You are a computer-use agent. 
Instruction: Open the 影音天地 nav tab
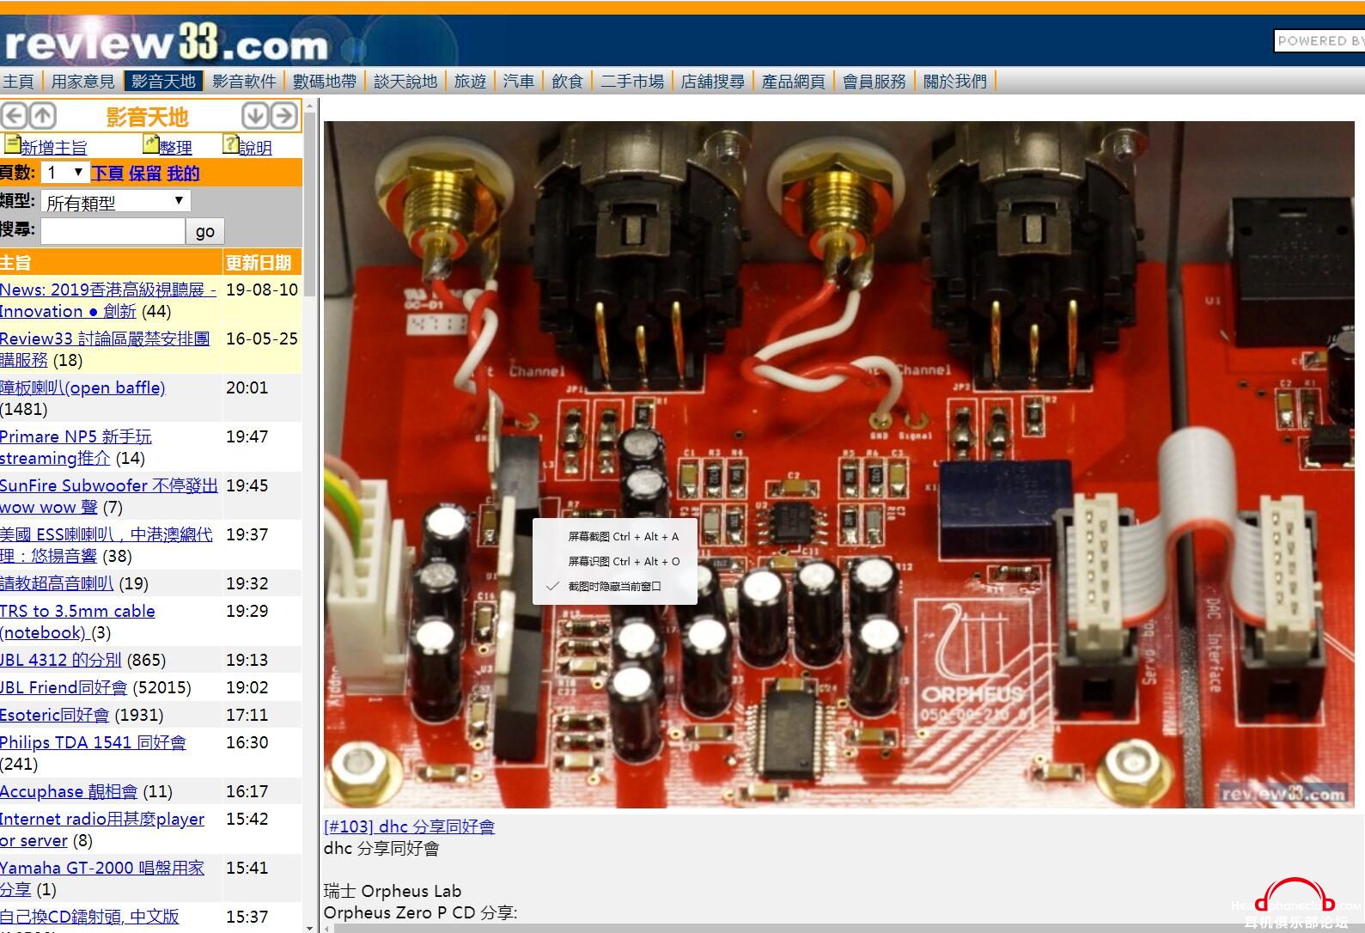(x=163, y=81)
